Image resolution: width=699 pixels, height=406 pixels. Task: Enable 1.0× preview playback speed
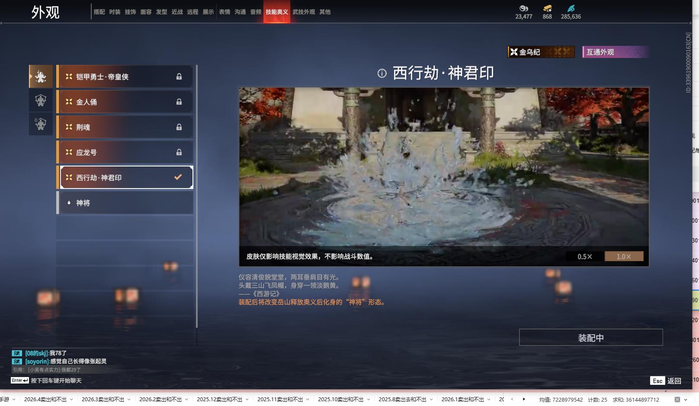pyautogui.click(x=623, y=256)
